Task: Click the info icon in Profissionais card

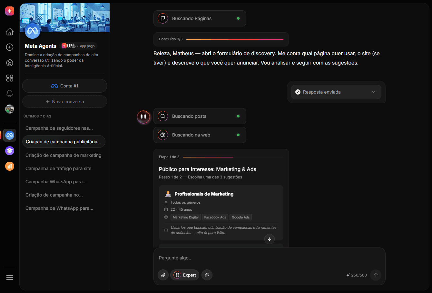Action: [166, 230]
